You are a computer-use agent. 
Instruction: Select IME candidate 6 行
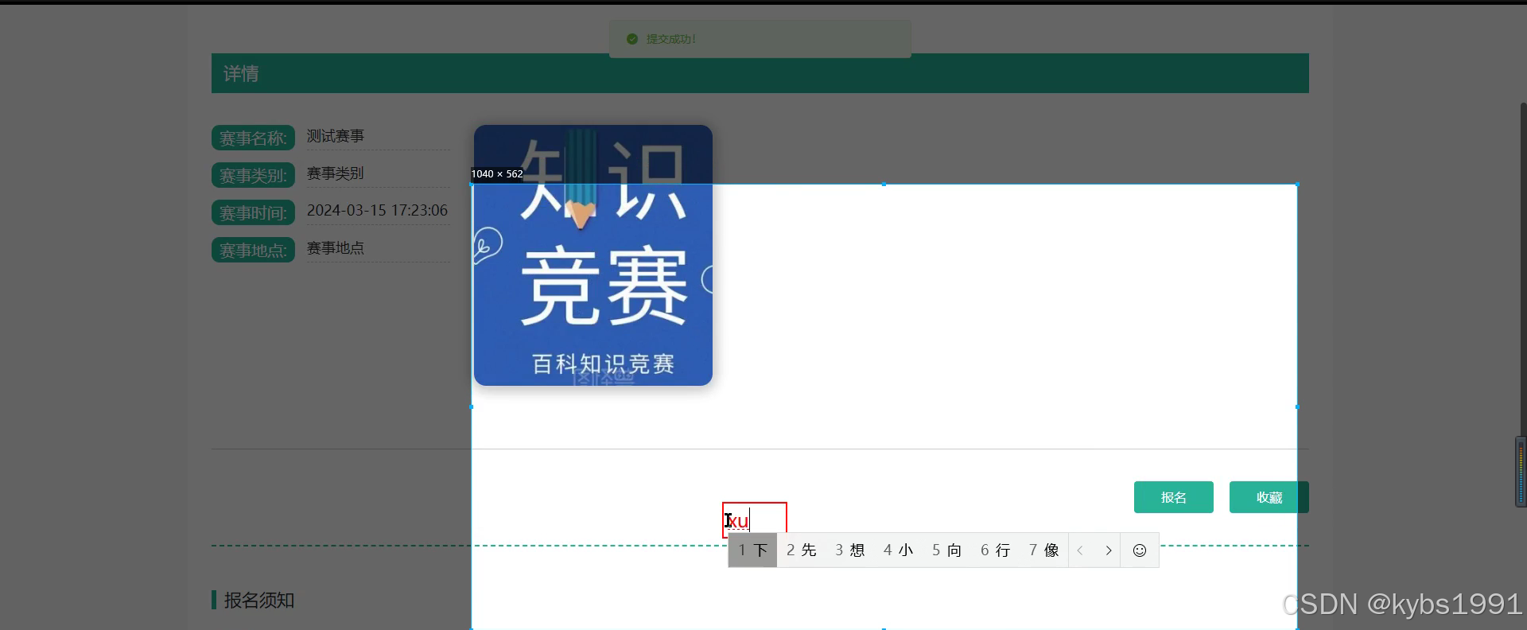995,550
